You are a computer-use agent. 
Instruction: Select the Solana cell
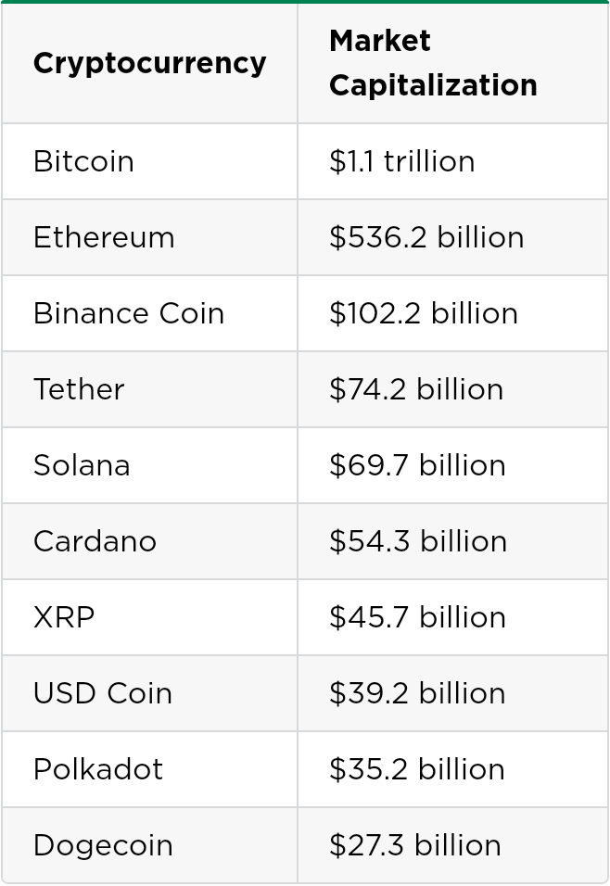click(x=82, y=466)
